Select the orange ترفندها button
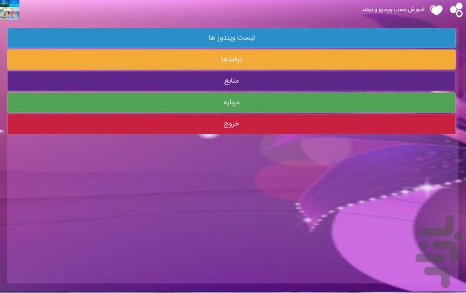 tap(232, 60)
